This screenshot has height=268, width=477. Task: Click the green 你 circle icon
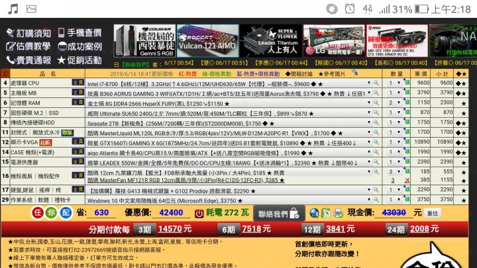52,212
